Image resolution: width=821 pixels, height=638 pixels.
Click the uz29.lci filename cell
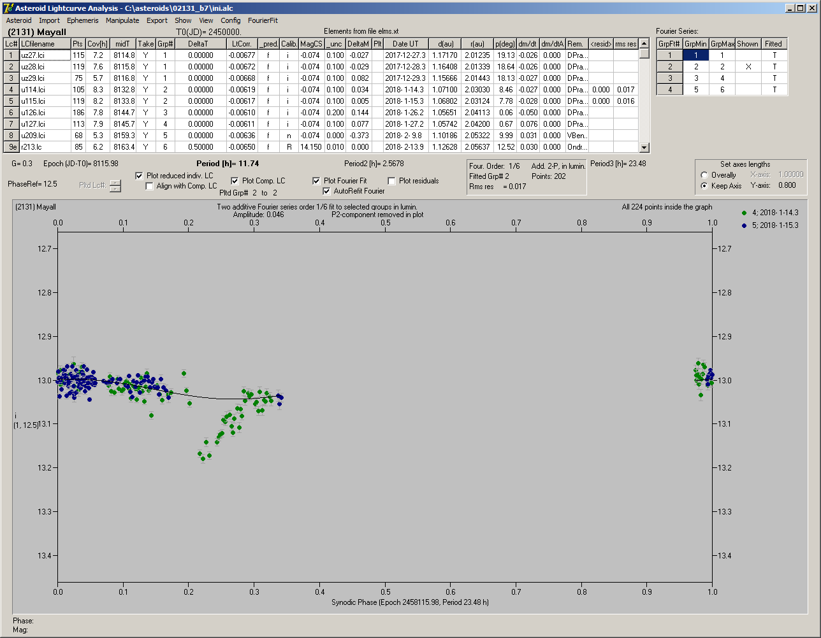coord(45,78)
